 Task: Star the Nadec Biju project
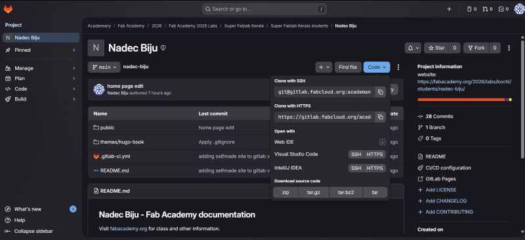[437, 48]
